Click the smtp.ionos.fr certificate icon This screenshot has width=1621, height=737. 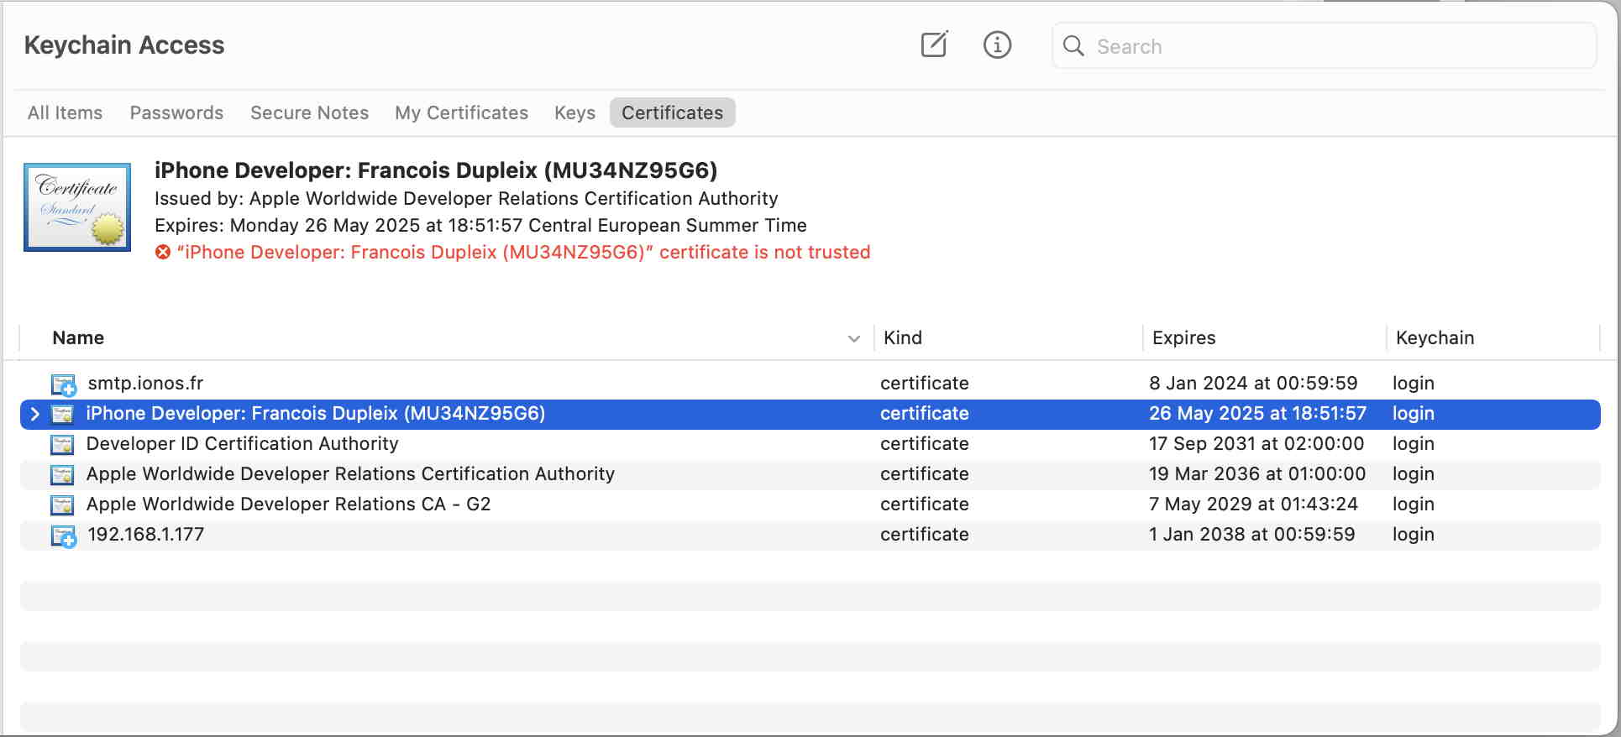pyautogui.click(x=63, y=384)
